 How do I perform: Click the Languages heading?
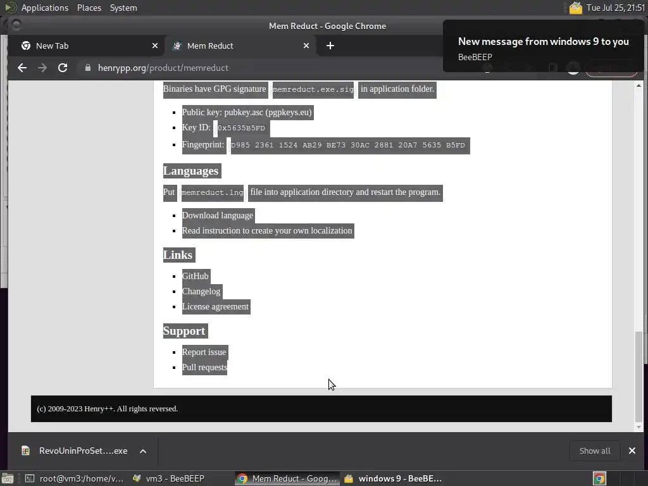click(x=191, y=171)
